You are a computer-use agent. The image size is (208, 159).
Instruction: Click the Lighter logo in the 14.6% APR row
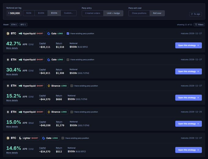click(x=20, y=138)
